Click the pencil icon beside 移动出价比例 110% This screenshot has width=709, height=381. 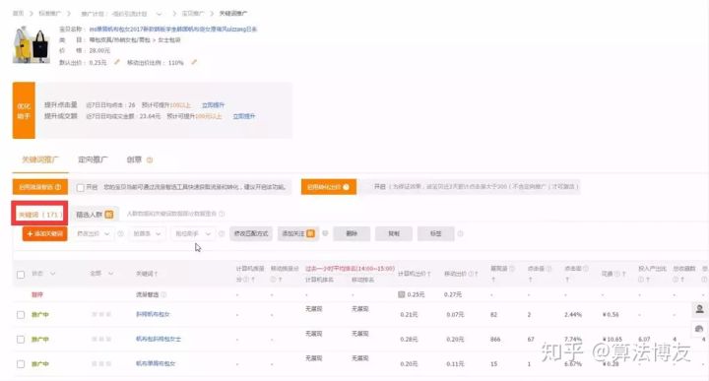(x=194, y=62)
